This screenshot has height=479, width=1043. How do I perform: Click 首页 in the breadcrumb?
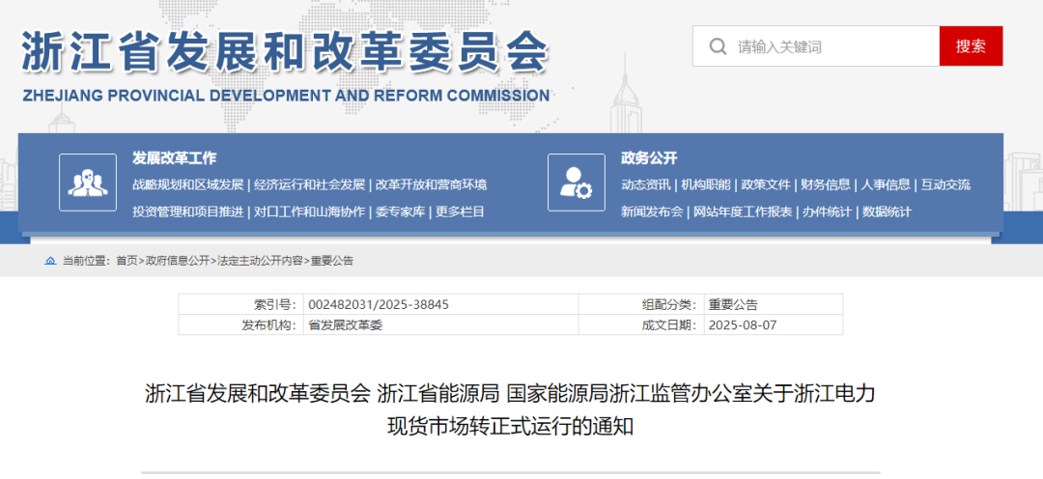pos(127,261)
